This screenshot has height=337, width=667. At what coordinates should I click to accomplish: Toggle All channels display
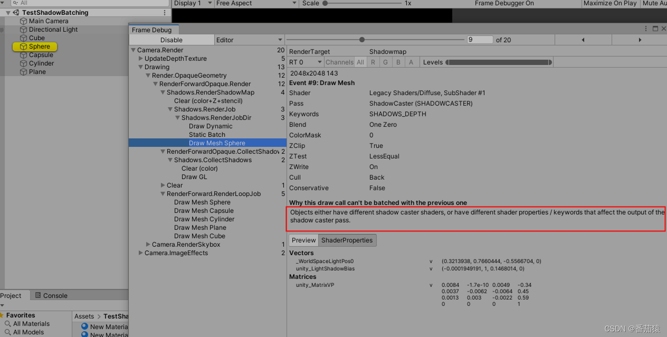[x=360, y=62]
